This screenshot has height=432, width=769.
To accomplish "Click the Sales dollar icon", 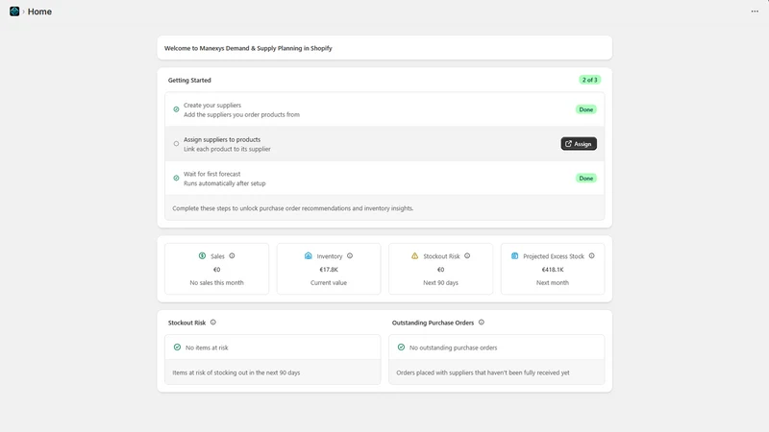I will point(202,255).
